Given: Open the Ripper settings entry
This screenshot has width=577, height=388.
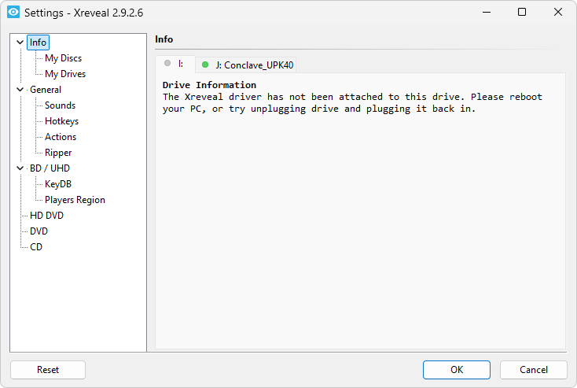Looking at the screenshot, I should pos(58,153).
